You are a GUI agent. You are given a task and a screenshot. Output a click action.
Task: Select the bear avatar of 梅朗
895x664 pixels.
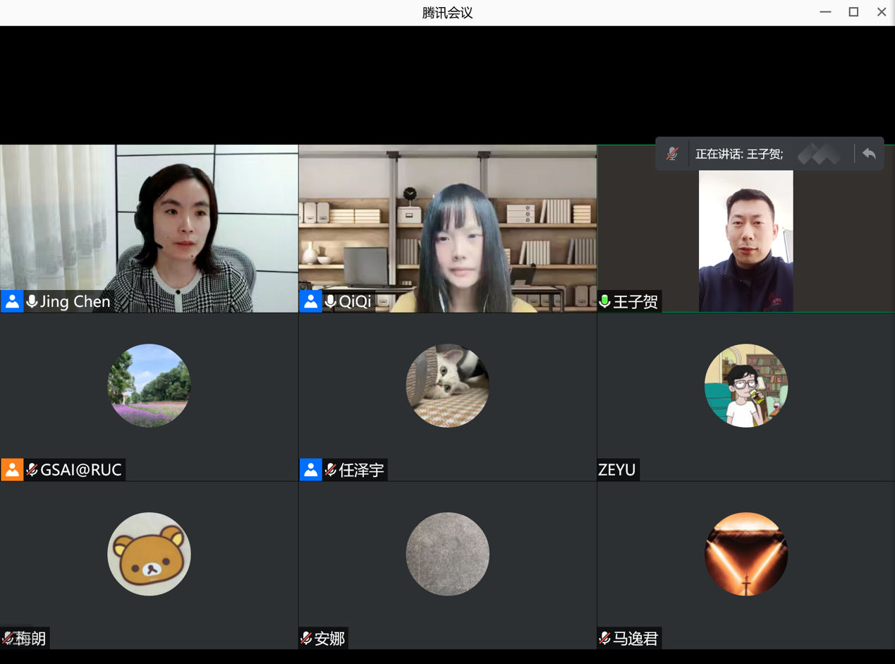coord(149,554)
